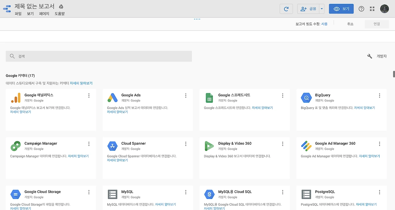
Task: Click the Google 커넥터 (17) heading
Action: [x=20, y=76]
